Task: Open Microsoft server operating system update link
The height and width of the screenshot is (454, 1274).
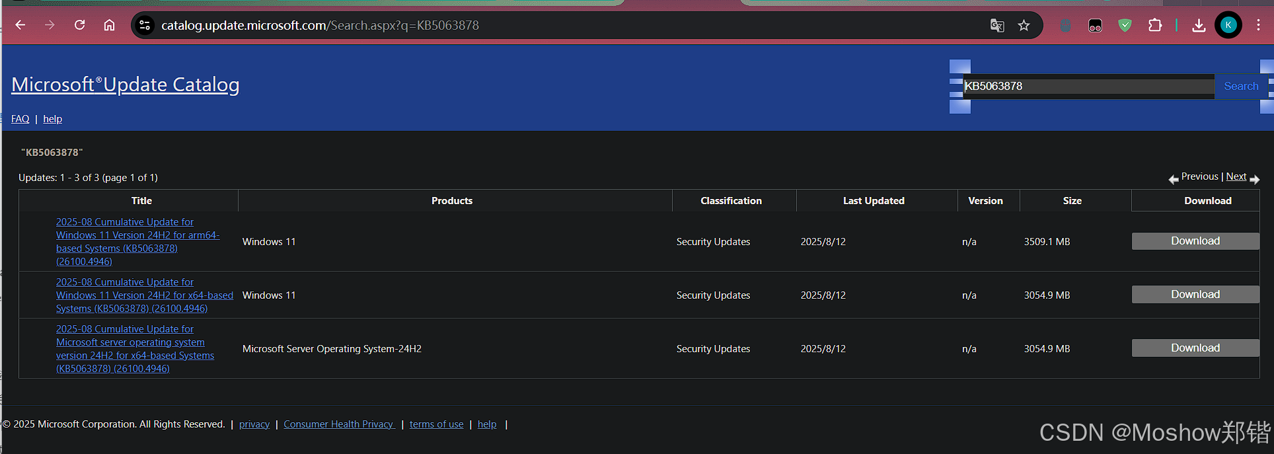Action: (x=135, y=349)
